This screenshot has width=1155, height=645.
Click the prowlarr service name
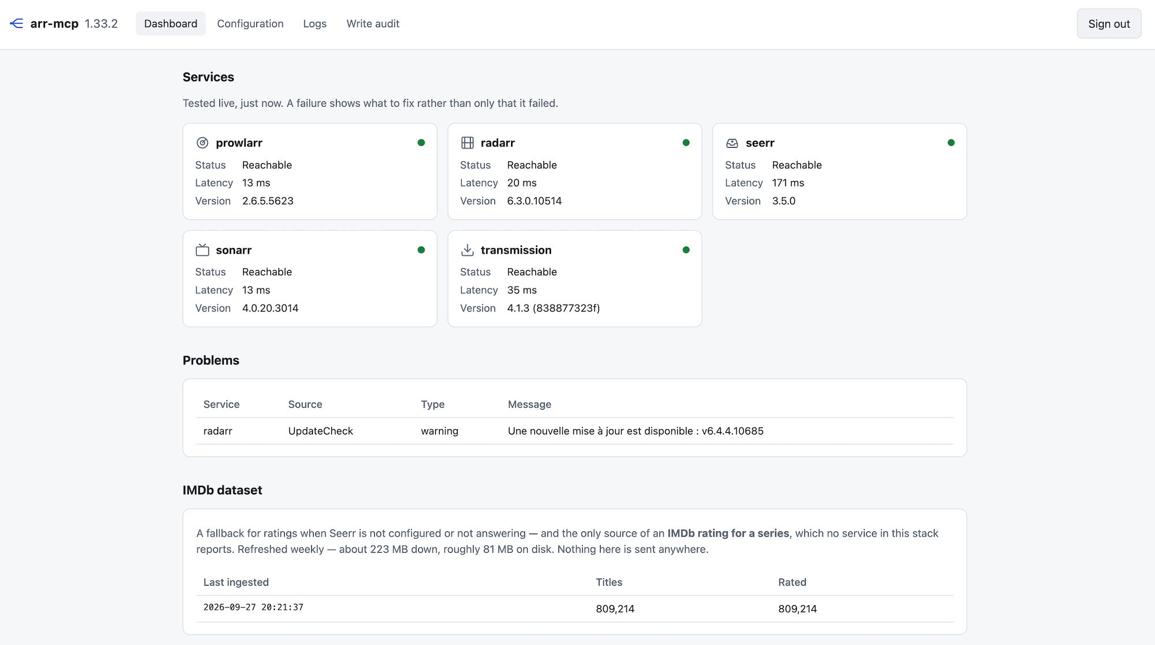[x=239, y=143]
